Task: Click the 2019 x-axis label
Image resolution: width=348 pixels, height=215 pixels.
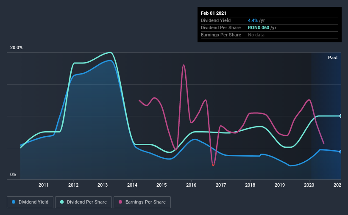Action: tap(280, 185)
